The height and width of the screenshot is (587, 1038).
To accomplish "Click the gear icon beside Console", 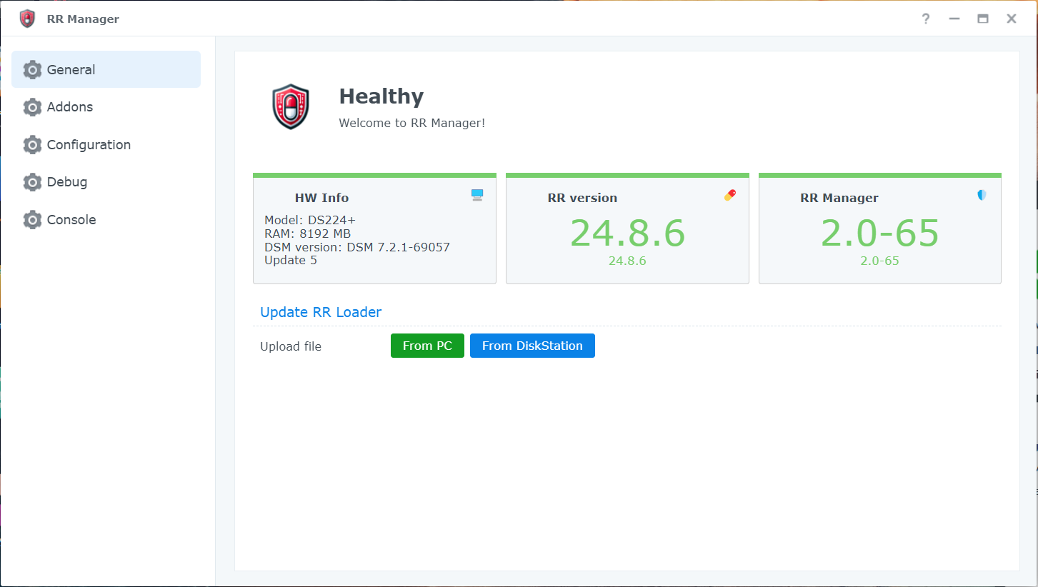I will pos(32,220).
